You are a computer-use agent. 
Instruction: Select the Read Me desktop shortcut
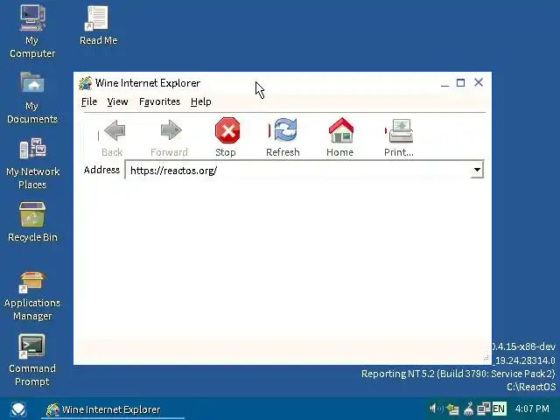point(98,25)
